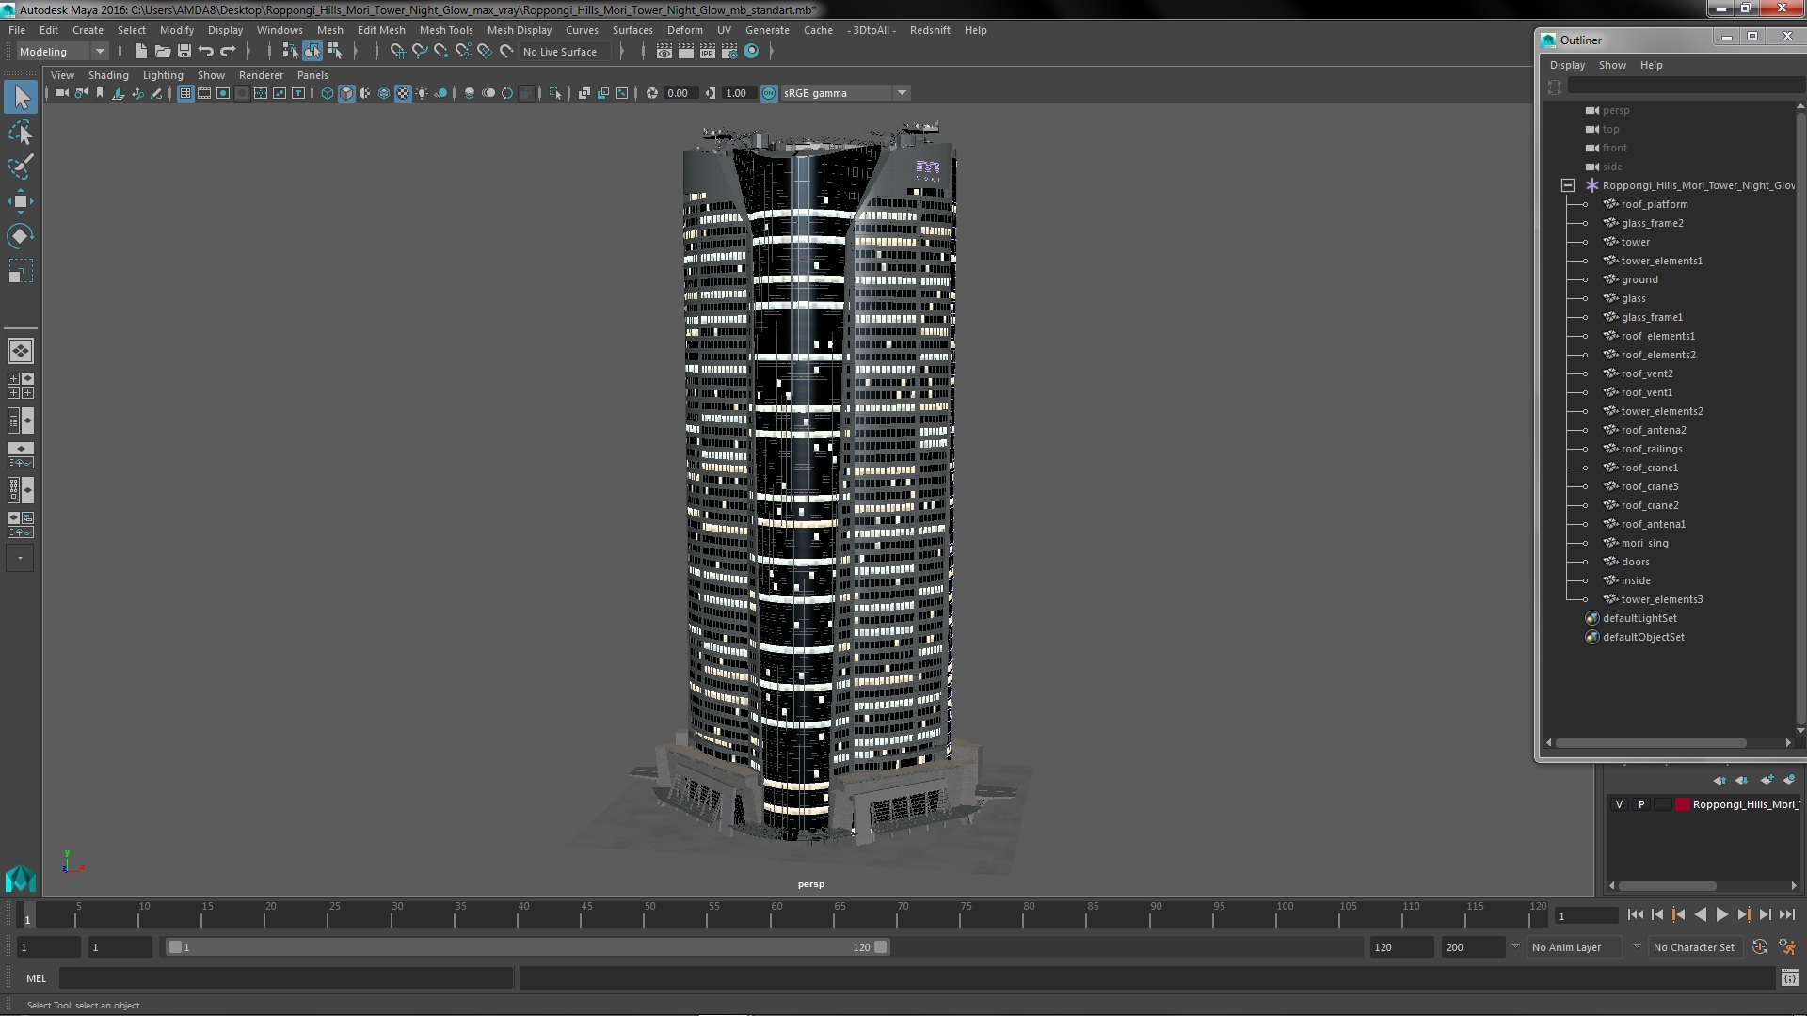Enable smooth shade all in viewport toolbar
This screenshot has height=1016, width=1807.
346,93
